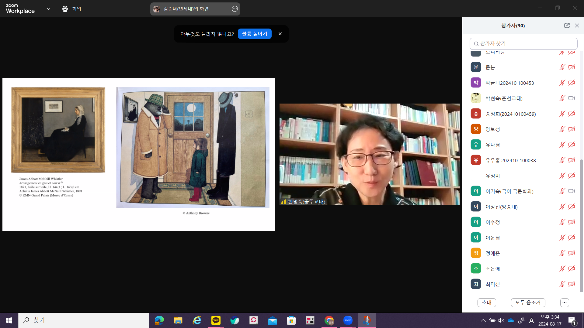584x328 pixels.
Task: Open more participant options (three dots)
Action: tap(565, 302)
